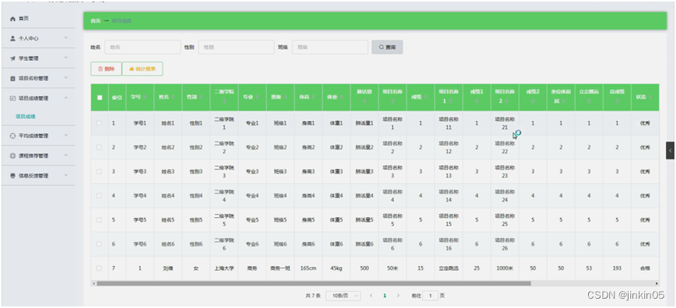The width and height of the screenshot is (676, 308).
Task: Click the 课程推荐管理 sidebar icon
Action: click(12, 156)
